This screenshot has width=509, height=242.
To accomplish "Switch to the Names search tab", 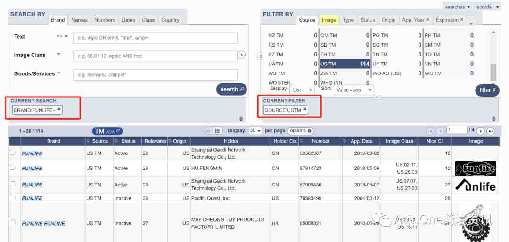I will [x=80, y=20].
